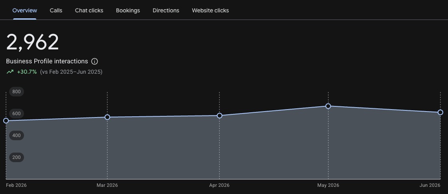Click the Feb 2026 x-axis label
This screenshot has height=194, width=448.
tap(16, 185)
